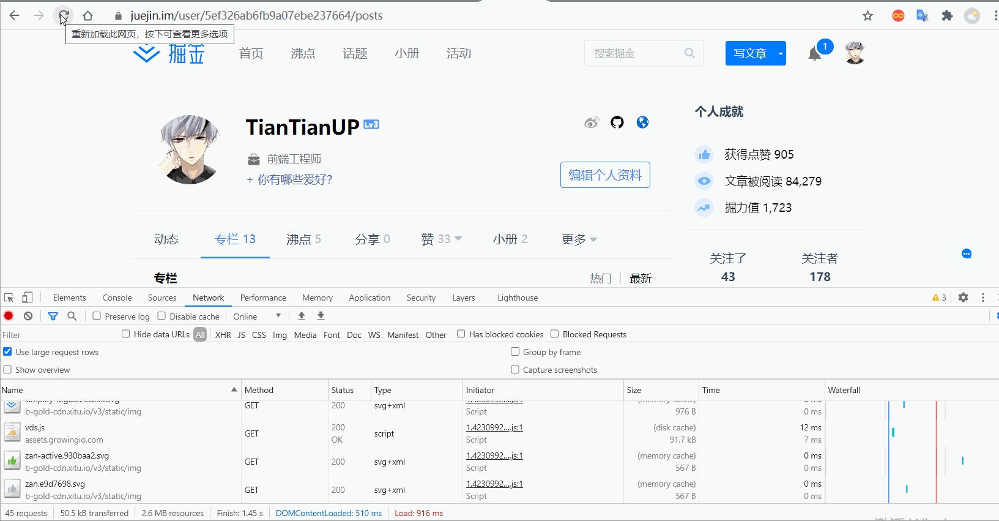The width and height of the screenshot is (999, 521).
Task: Open the floating feedback chat icon
Action: click(x=967, y=253)
